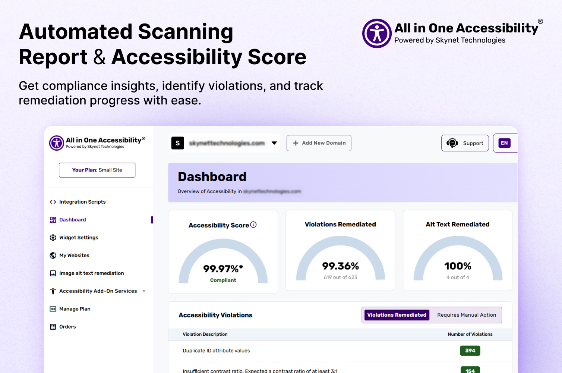Screen dimensions: 562x373
Task: Click the black S domain avatar
Action: (178, 143)
